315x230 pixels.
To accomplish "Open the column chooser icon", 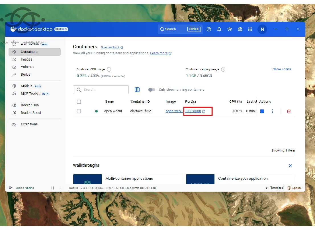I will coord(137,90).
